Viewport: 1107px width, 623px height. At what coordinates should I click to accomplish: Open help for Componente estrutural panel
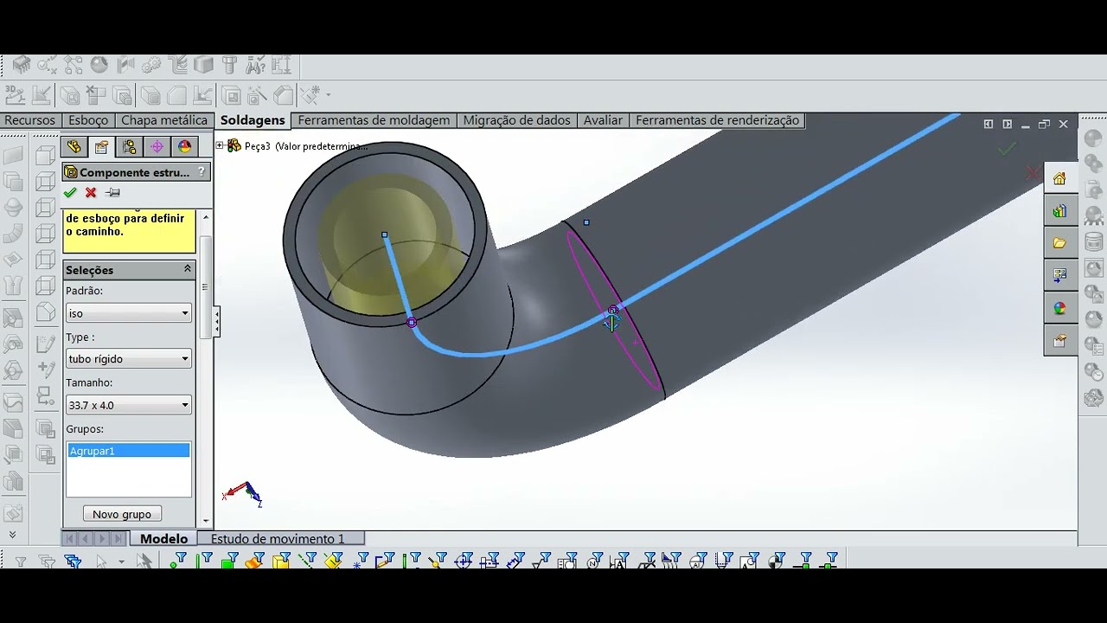click(x=202, y=172)
